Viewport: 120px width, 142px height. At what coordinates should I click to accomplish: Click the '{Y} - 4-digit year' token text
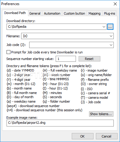pyautogui.click(x=18, y=80)
